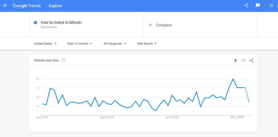Viewport: 278px width, 137px height.
Task: Open the Web Search type dropdown
Action: pos(147,44)
